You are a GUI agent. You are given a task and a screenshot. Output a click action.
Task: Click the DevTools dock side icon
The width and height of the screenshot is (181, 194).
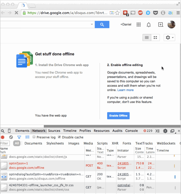[x=173, y=131]
